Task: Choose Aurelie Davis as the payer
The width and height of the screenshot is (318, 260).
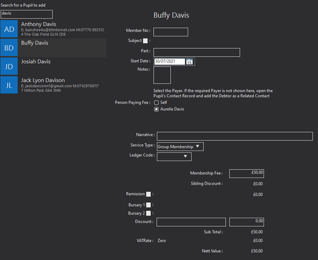Action: (x=156, y=109)
